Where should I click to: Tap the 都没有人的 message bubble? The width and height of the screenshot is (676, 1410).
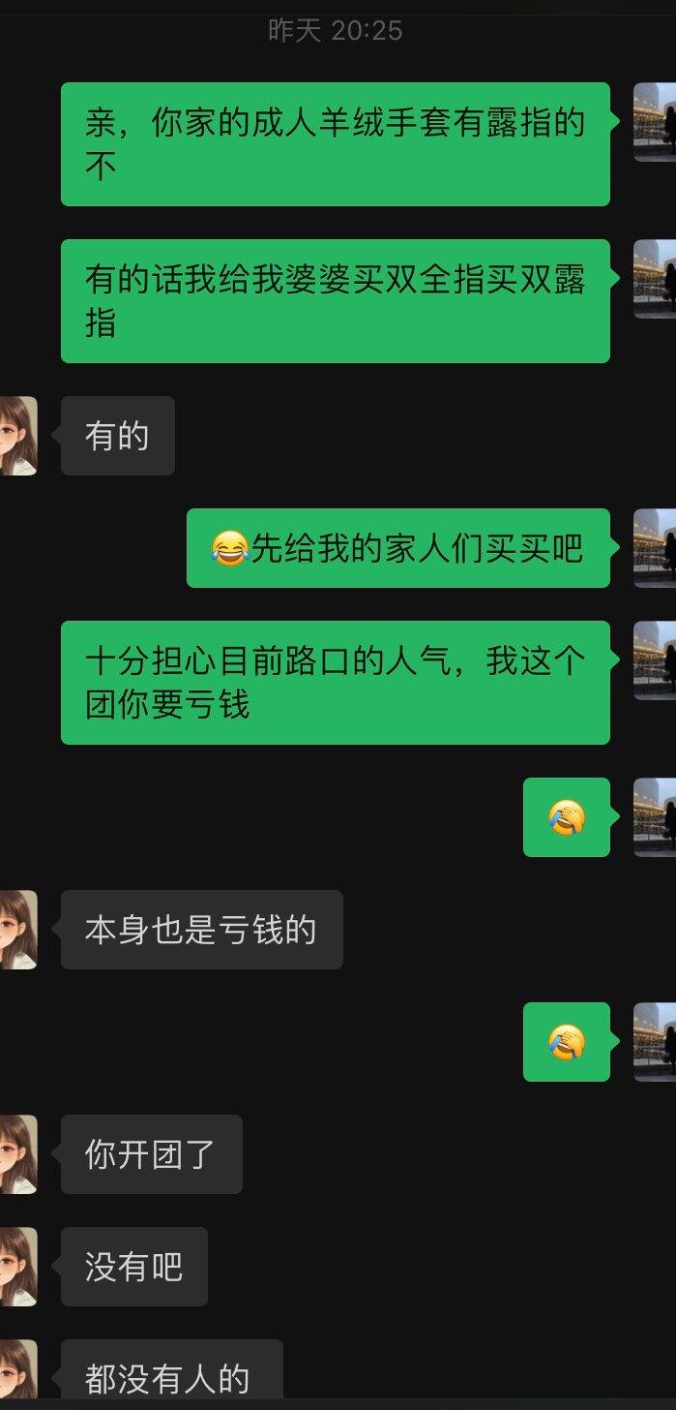pos(172,1374)
